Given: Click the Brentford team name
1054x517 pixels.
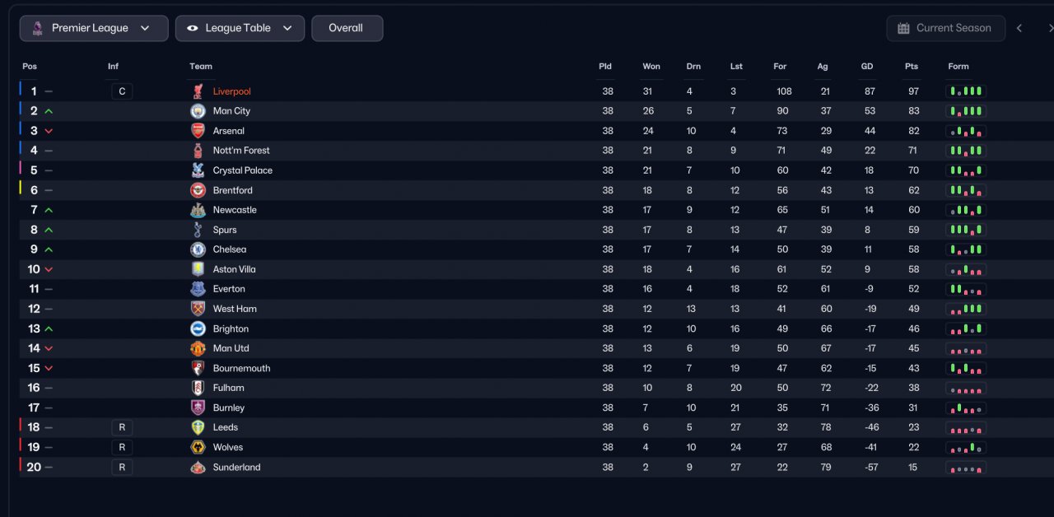Looking at the screenshot, I should (x=233, y=190).
